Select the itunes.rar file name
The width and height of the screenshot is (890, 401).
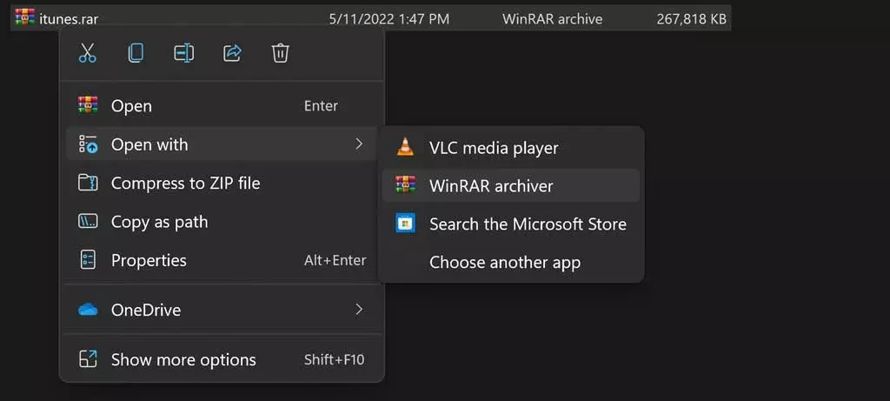[x=69, y=19]
